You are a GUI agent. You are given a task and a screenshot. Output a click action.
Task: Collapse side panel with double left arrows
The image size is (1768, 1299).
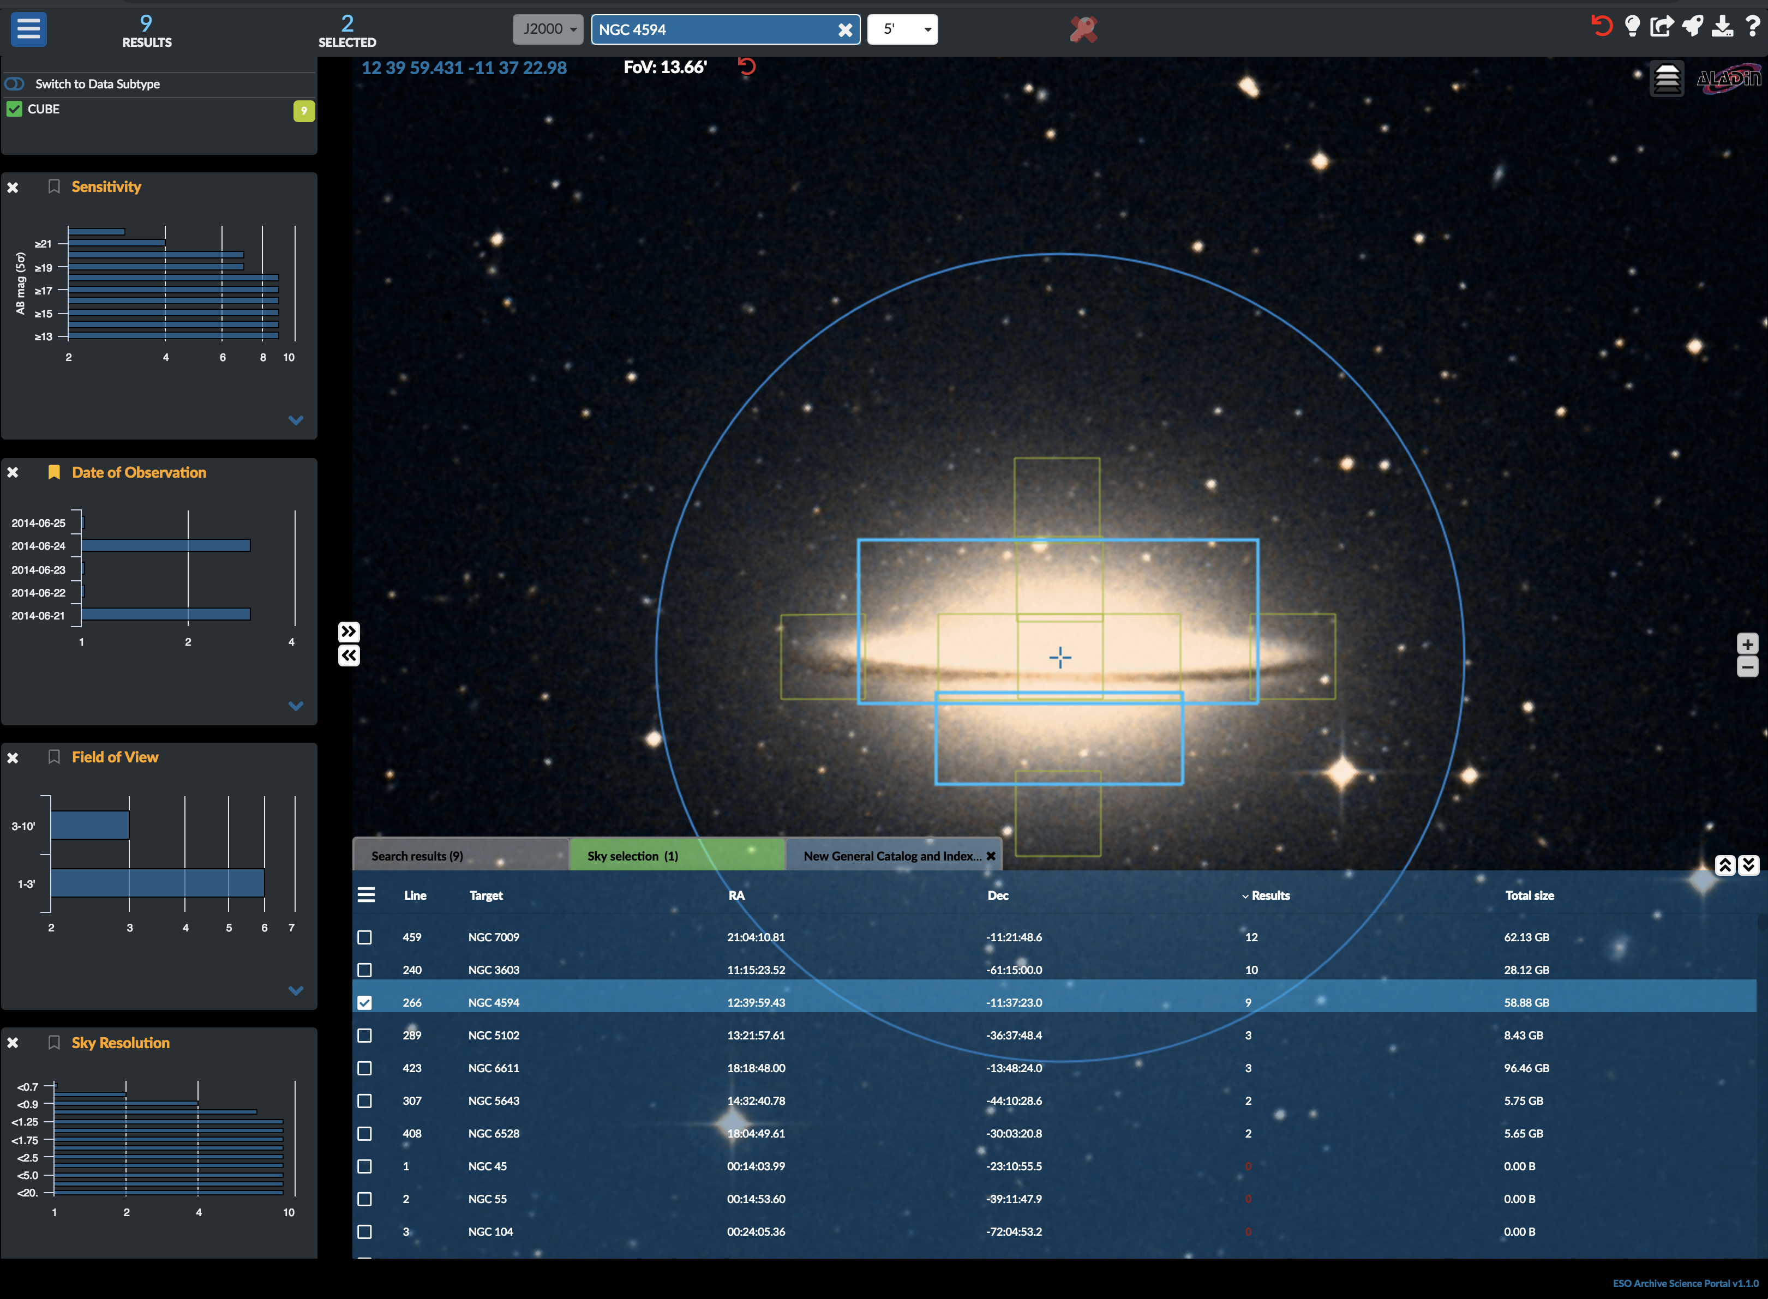349,656
